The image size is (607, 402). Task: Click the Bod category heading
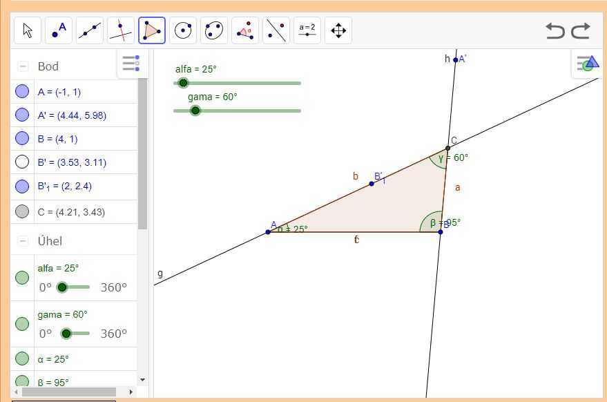(48, 66)
